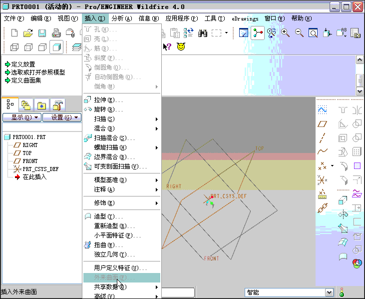Toggle Hidden Line display mode

click(28, 47)
